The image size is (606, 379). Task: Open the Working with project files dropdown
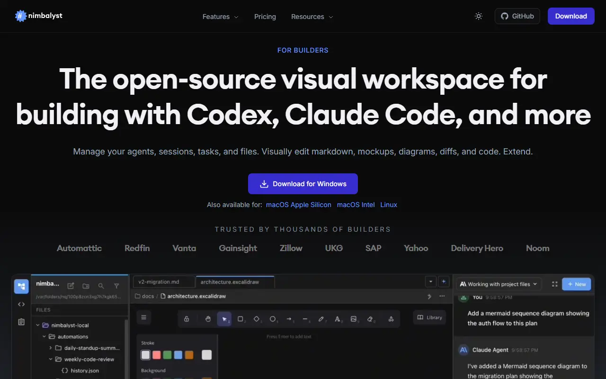[499, 284]
